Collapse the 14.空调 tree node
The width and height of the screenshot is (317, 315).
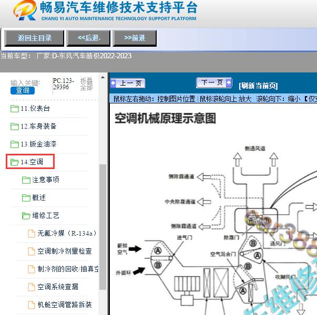coord(32,162)
